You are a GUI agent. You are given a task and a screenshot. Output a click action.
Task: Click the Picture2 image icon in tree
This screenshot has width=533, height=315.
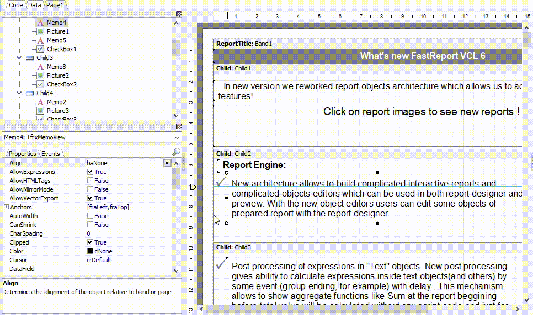tap(40, 75)
